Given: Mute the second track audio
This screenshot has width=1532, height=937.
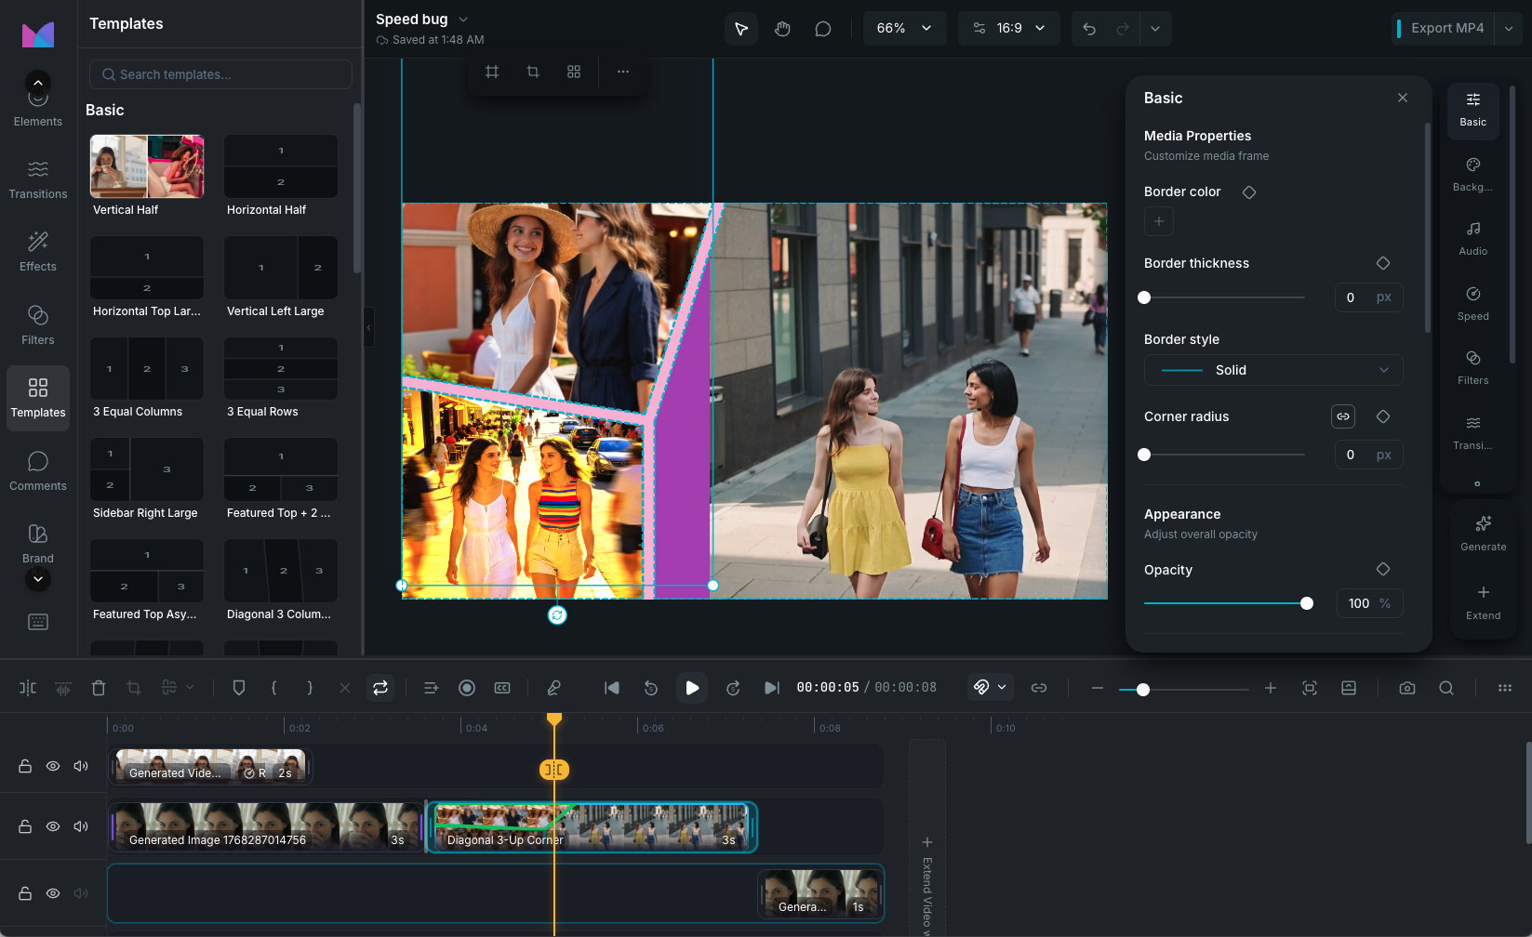Looking at the screenshot, I should (x=81, y=826).
